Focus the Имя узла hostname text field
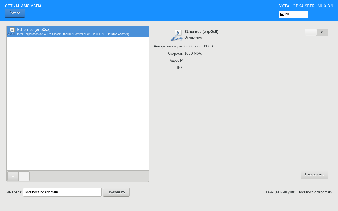Screen dimensions: 338x211 coord(62,192)
